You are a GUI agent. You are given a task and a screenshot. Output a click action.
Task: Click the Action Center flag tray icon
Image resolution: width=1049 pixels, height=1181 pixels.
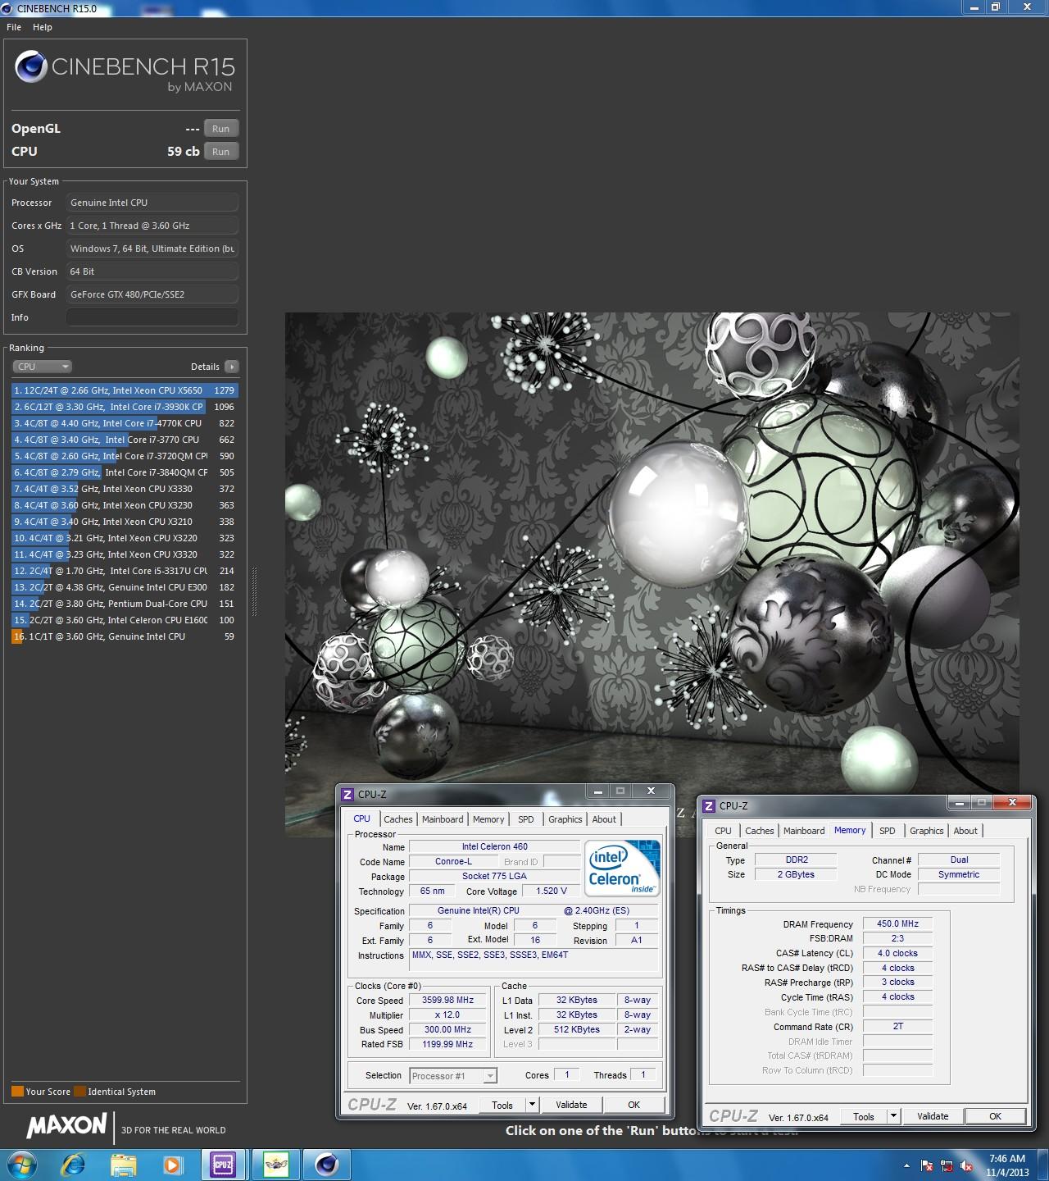tap(927, 1165)
